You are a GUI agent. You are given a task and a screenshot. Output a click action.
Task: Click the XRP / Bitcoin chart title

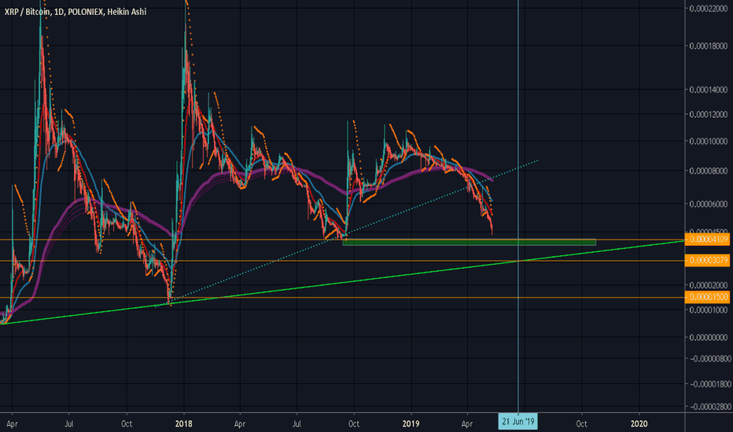tap(76, 12)
